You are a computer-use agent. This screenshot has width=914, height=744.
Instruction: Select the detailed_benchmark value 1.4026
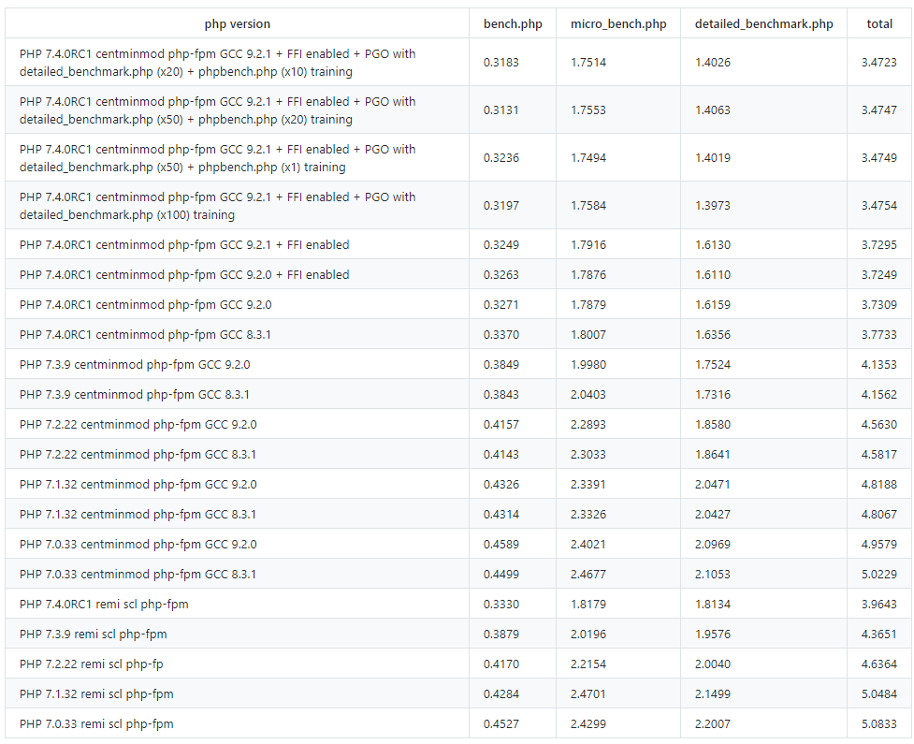click(712, 63)
